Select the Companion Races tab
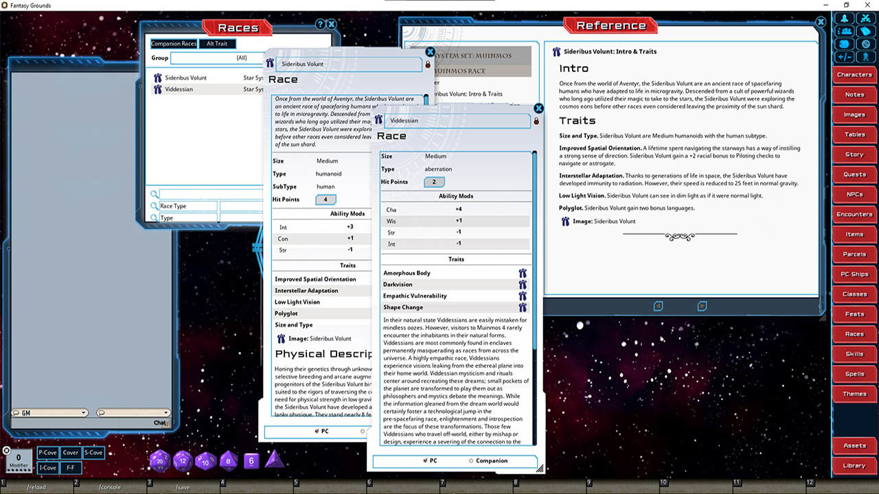This screenshot has width=879, height=494. tap(173, 43)
